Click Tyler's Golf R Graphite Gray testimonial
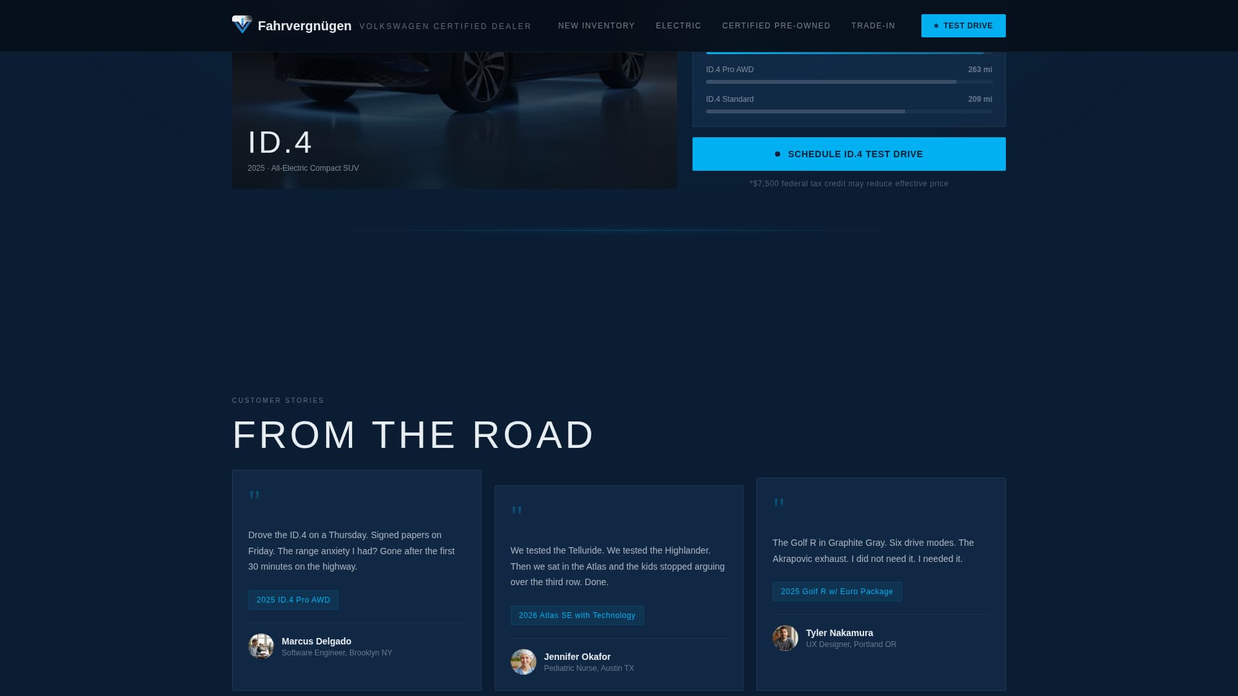The width and height of the screenshot is (1238, 696). (x=873, y=551)
